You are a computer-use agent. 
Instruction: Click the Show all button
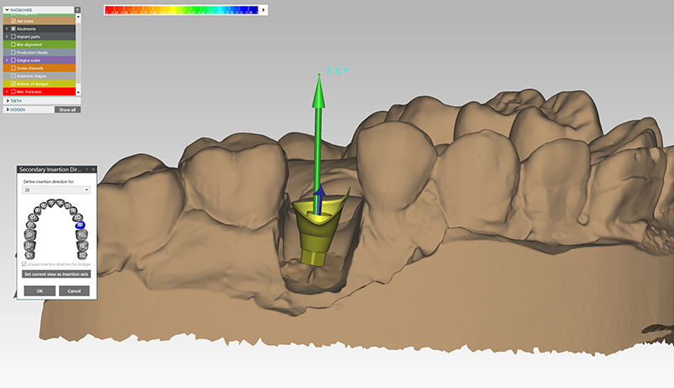click(67, 109)
